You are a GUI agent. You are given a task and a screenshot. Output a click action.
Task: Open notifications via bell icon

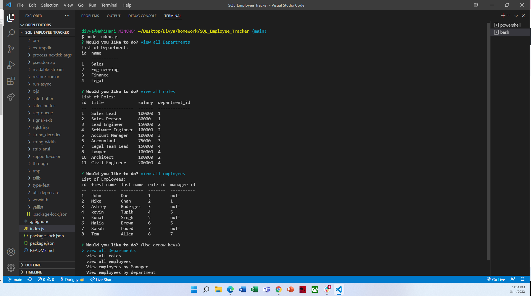[522, 279]
